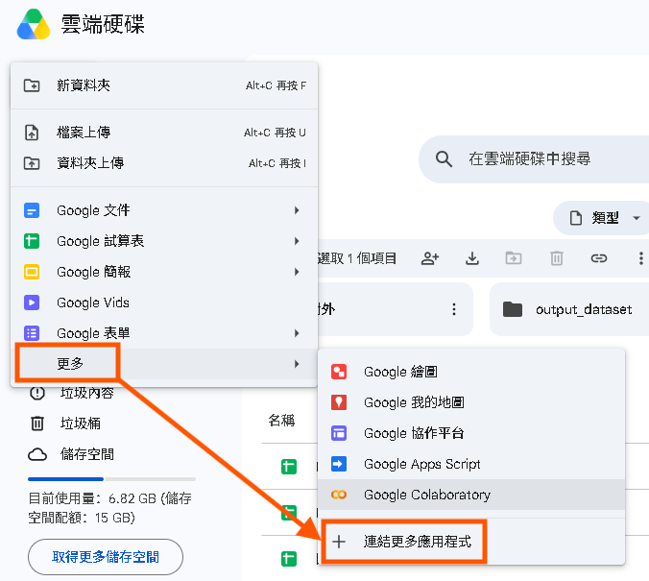Select 連結更多應用程式 option
The width and height of the screenshot is (649, 581).
coord(471,542)
